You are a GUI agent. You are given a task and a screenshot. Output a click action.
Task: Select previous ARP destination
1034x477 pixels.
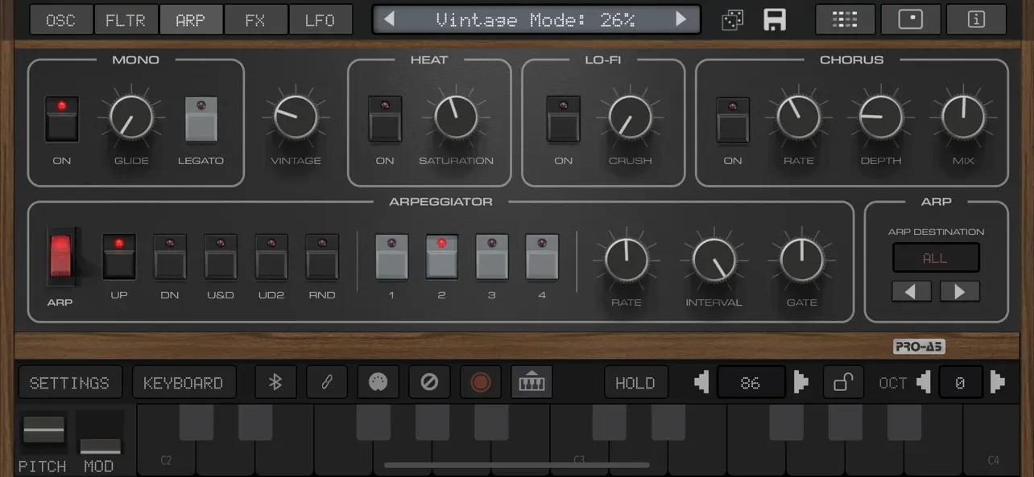(x=912, y=291)
